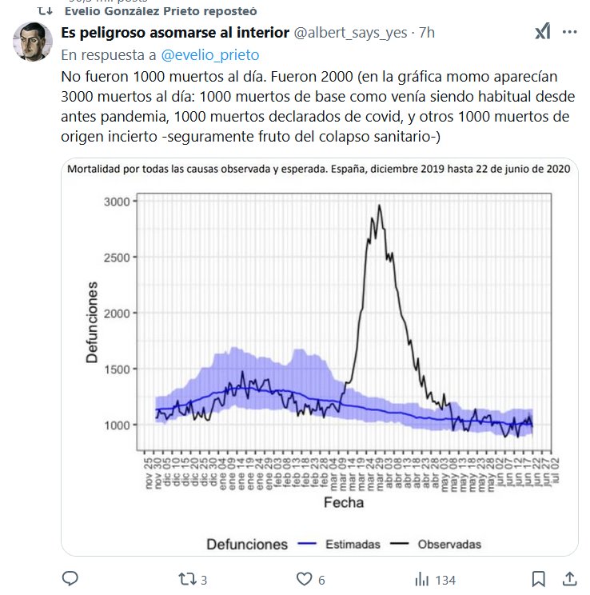Viewport: 590px width, 595px height.
Task: Like the tweet with the heart icon
Action: pyautogui.click(x=303, y=578)
